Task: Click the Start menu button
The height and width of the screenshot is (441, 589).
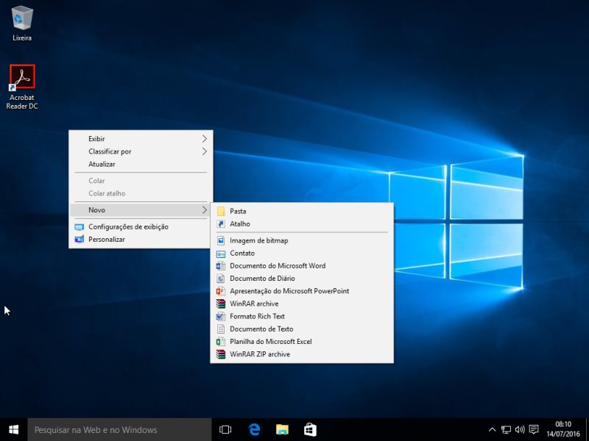Action: point(11,429)
